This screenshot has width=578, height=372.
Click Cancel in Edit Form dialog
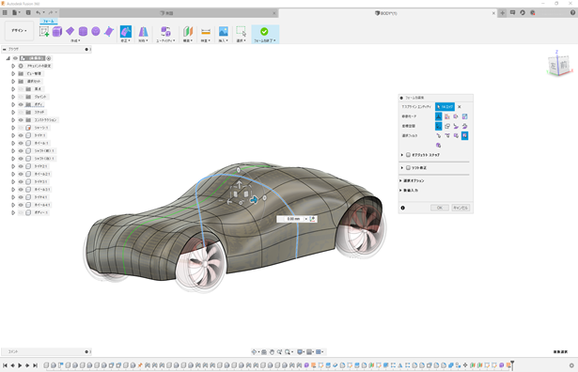461,208
